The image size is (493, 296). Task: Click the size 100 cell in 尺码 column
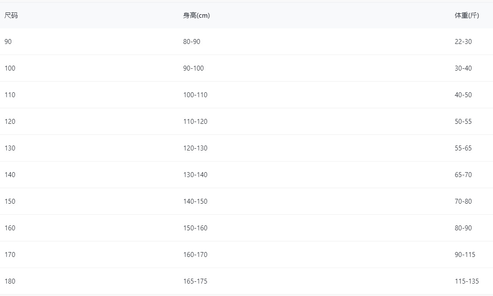click(10, 68)
